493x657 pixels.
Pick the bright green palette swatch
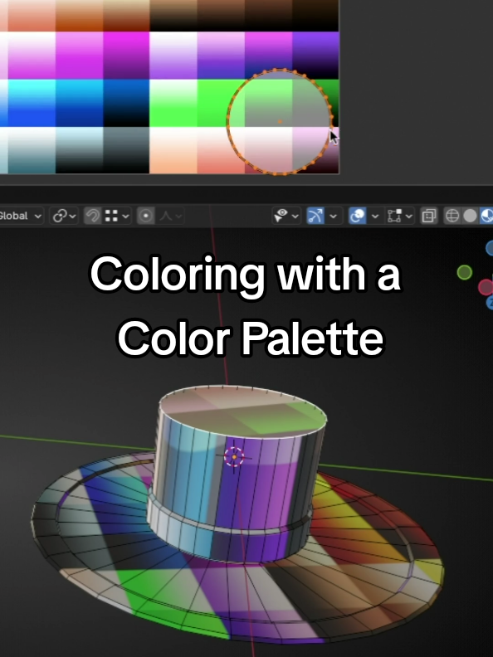point(221,103)
